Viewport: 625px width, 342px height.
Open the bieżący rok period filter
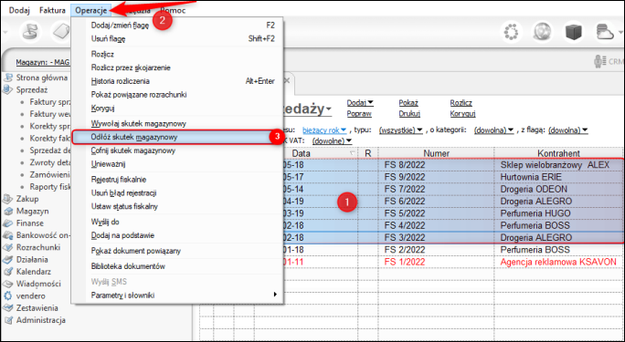(x=324, y=130)
